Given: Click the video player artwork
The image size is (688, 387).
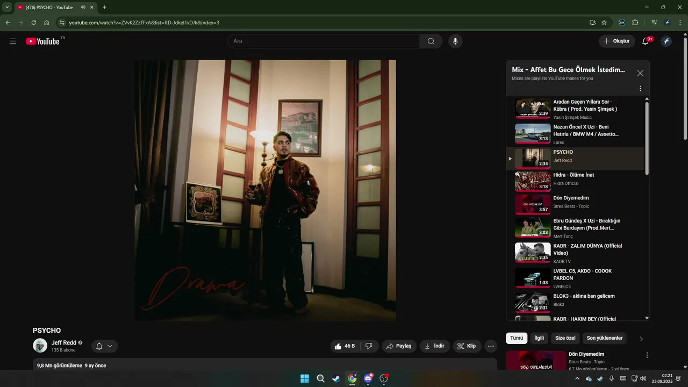Looking at the screenshot, I should coord(265,190).
